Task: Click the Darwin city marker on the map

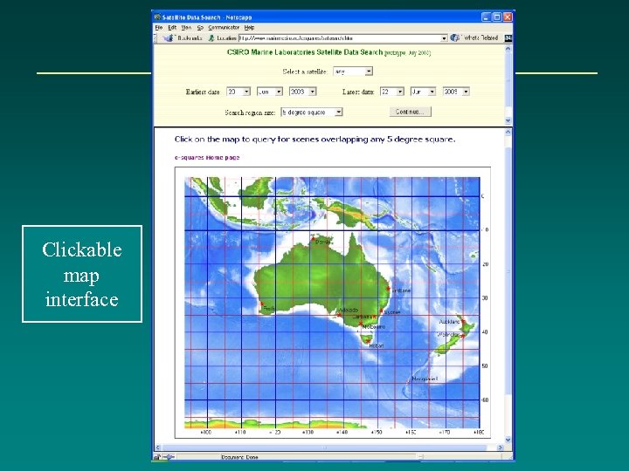Action: coord(314,239)
